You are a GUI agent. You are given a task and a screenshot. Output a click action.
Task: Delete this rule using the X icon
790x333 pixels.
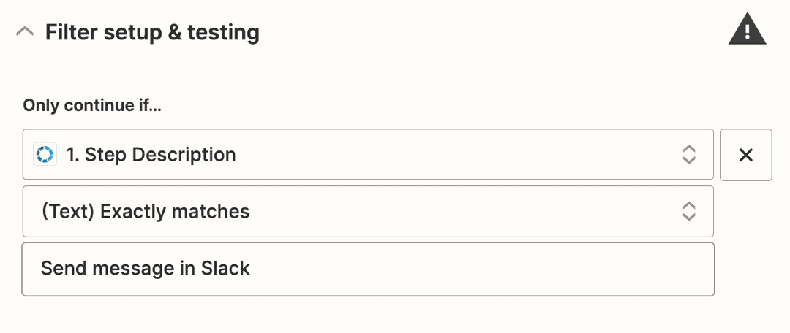pos(745,155)
